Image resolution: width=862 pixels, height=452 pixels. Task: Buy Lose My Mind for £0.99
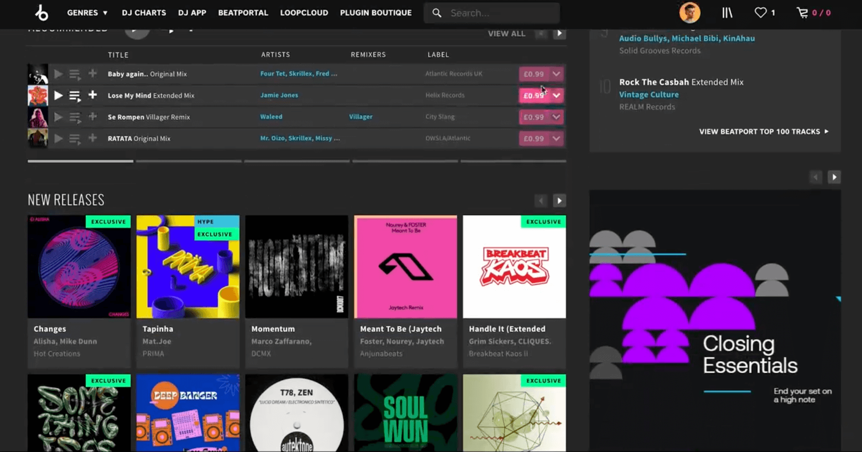pos(534,95)
